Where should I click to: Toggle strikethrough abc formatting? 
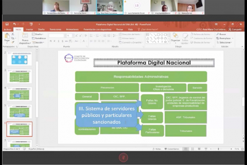[x=66, y=41]
